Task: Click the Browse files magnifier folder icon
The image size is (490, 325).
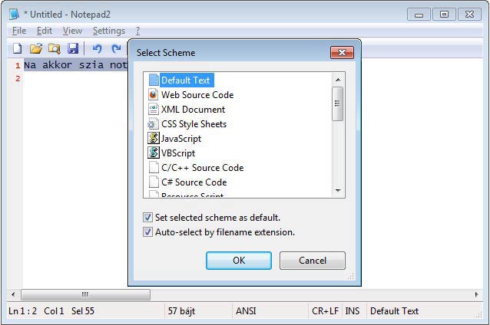Action: tap(55, 48)
